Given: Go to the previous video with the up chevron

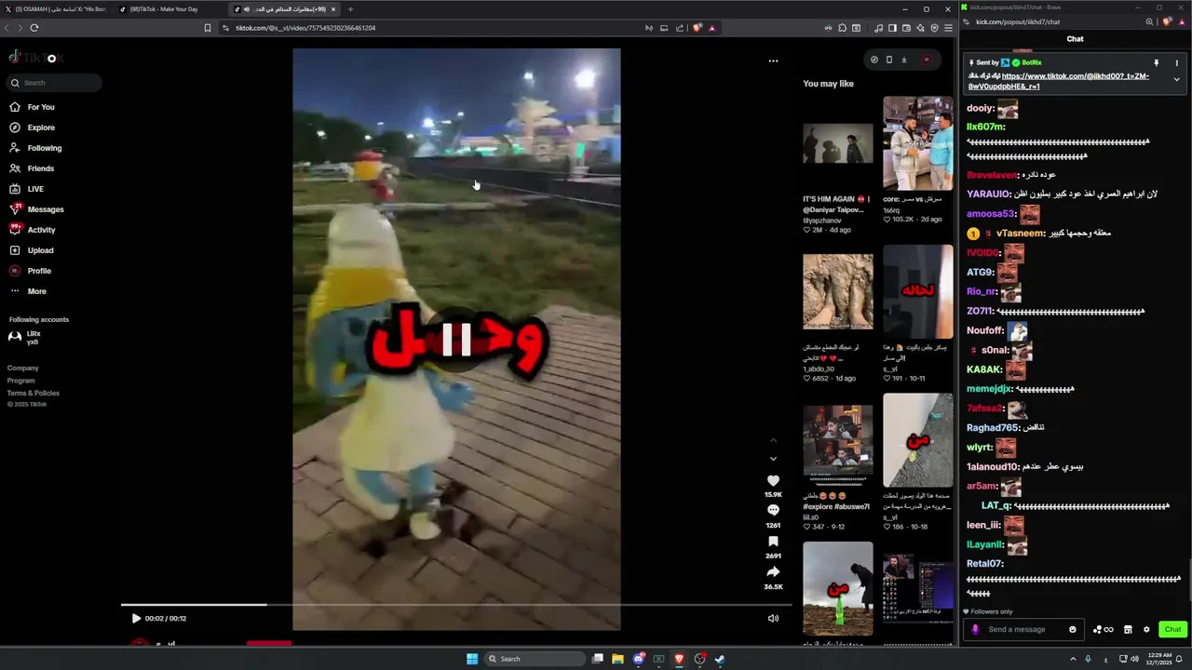Looking at the screenshot, I should (773, 440).
